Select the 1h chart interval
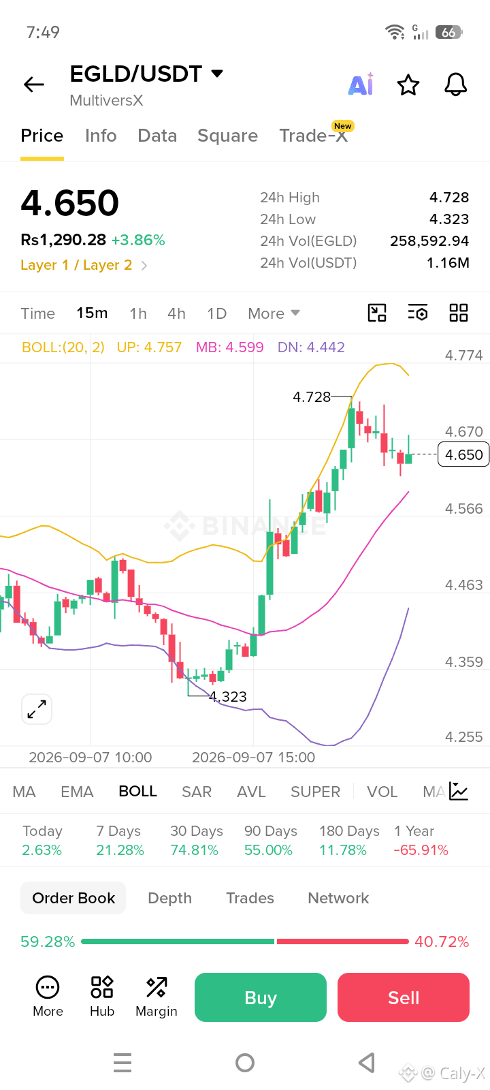490x1090 pixels. [x=138, y=313]
